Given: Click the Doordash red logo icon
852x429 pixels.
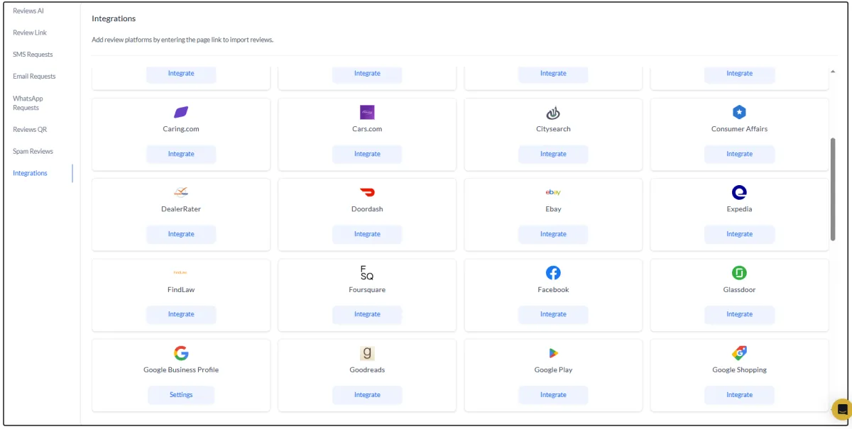Looking at the screenshot, I should pyautogui.click(x=367, y=192).
